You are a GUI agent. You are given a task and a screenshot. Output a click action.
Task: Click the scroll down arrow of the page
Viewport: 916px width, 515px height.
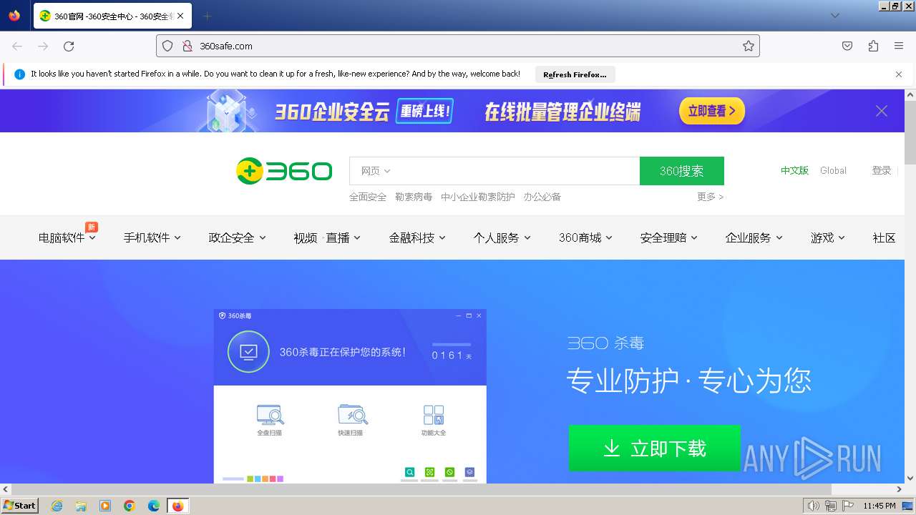910,479
